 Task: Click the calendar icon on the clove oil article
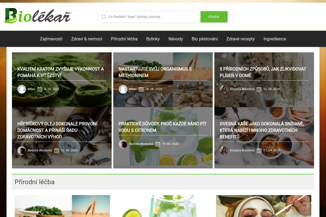pos(57,151)
